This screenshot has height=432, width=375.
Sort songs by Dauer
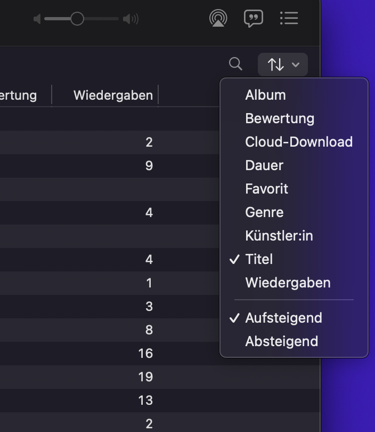[x=264, y=165]
